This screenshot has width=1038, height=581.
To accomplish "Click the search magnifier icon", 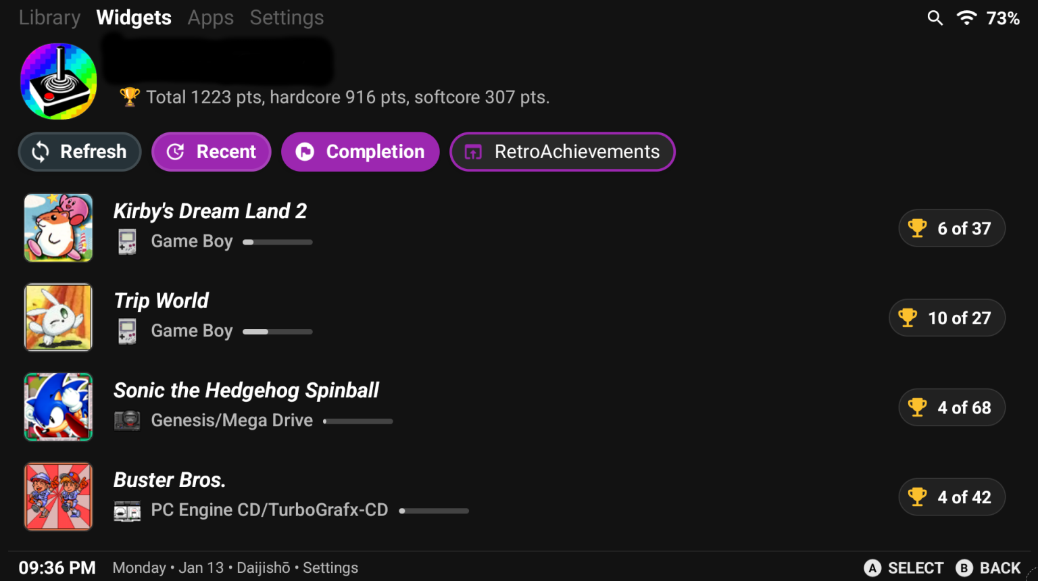I will [x=935, y=18].
